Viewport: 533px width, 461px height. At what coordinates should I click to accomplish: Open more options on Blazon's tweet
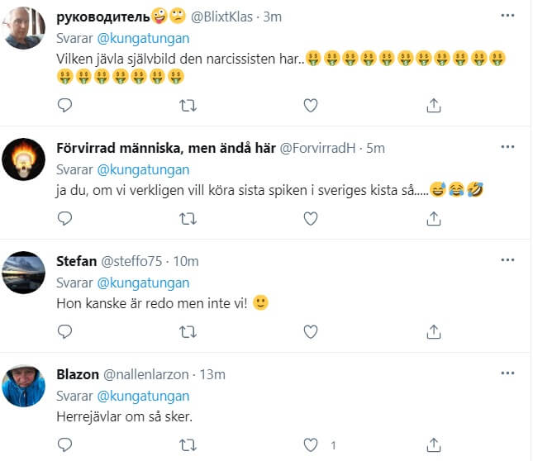pos(507,373)
